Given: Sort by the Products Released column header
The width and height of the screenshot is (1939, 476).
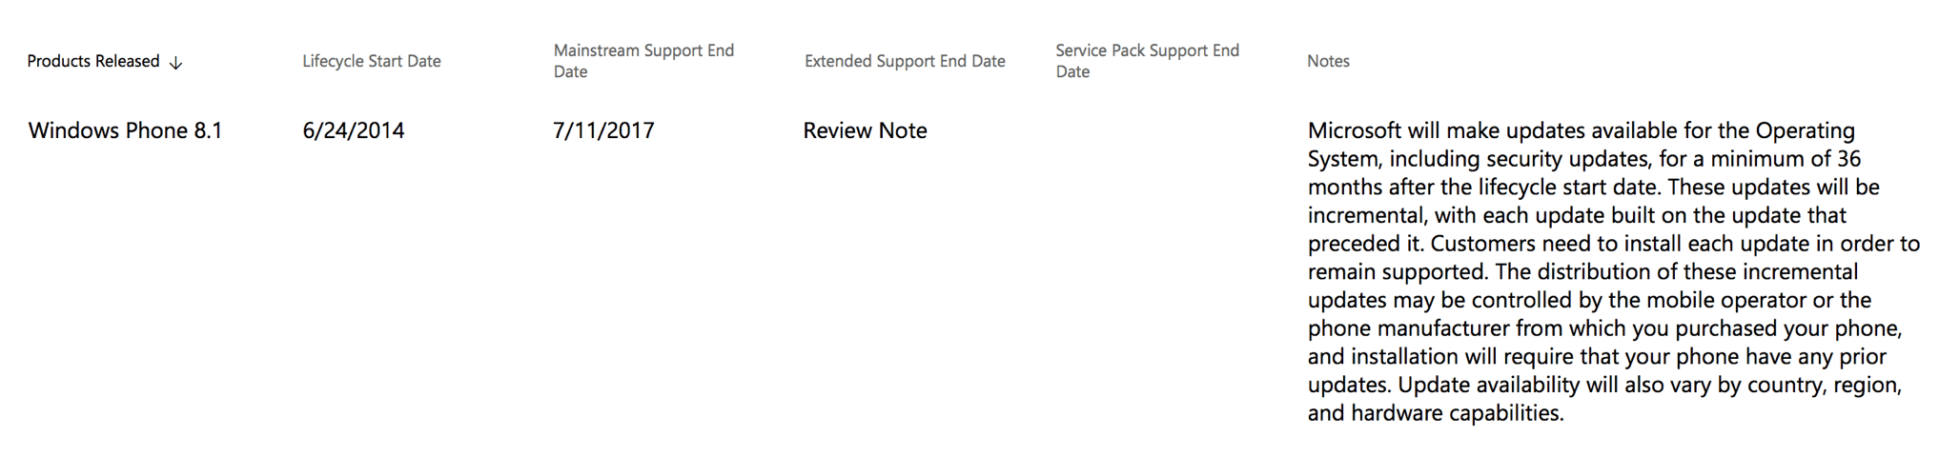Looking at the screenshot, I should [93, 61].
